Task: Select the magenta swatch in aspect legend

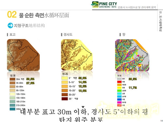Action: coord(119,102)
